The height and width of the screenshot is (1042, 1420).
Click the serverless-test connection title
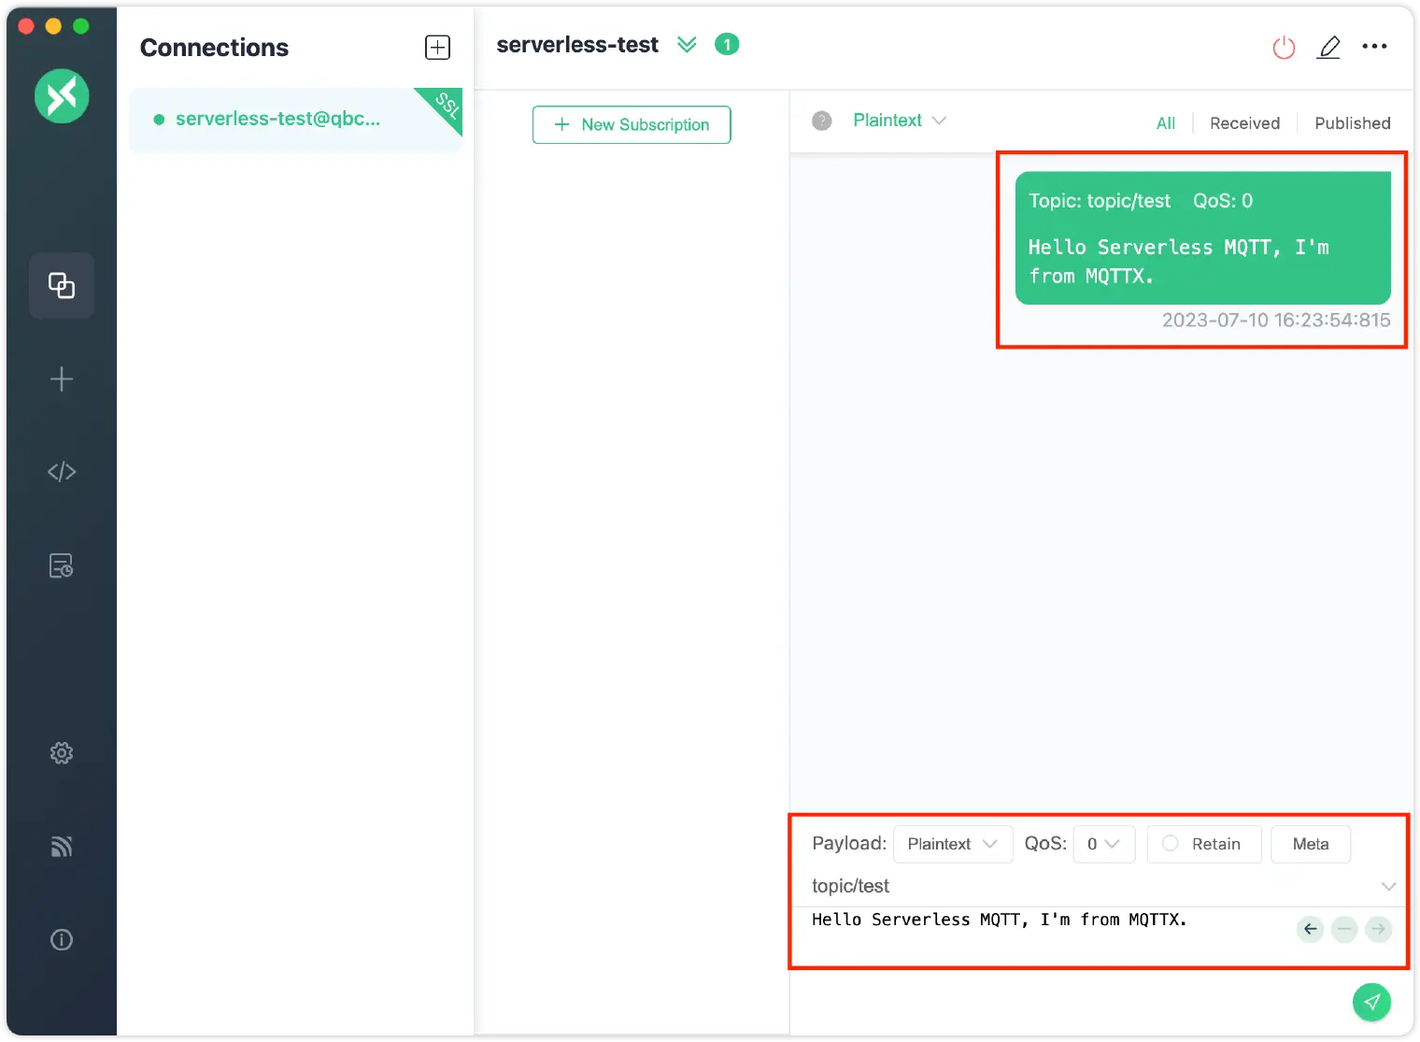(577, 45)
